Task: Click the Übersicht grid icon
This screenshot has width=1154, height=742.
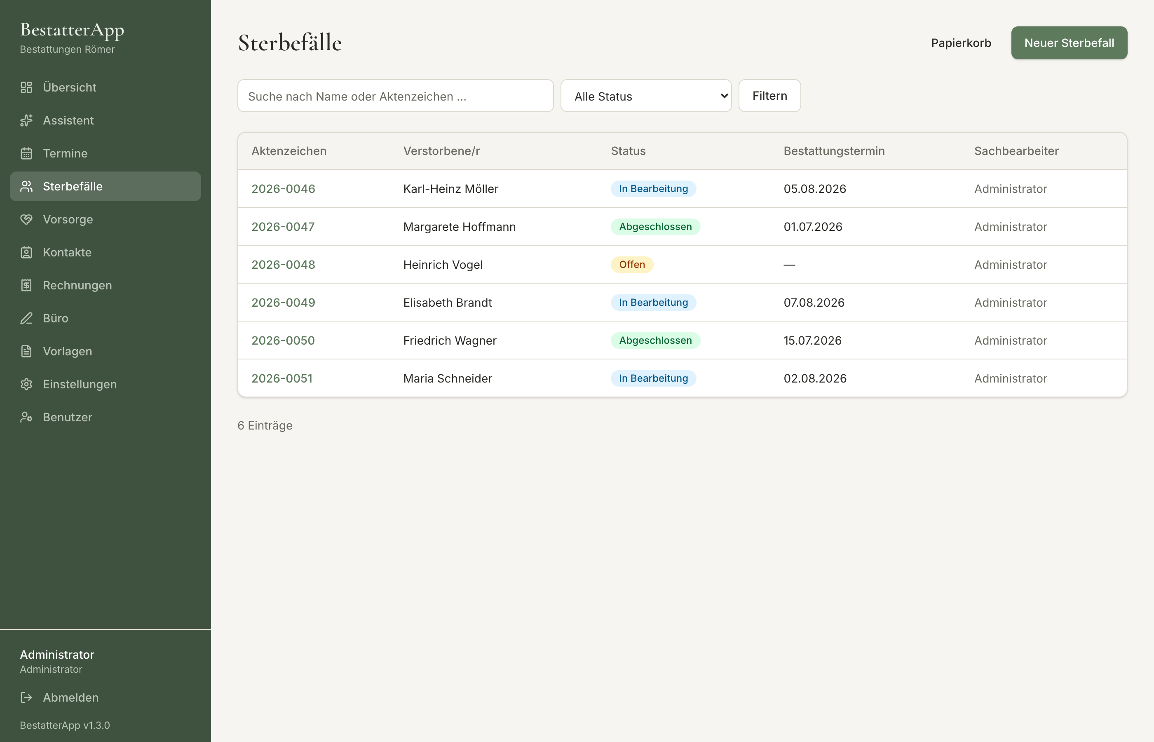Action: click(x=26, y=87)
